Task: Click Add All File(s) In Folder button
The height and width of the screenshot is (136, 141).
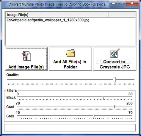Action: (x=70, y=59)
